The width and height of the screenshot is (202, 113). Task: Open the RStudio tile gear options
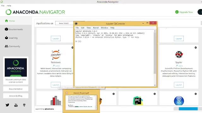196,94
